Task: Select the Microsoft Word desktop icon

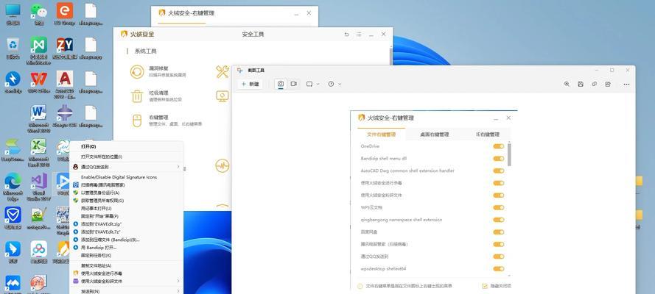Action: [39, 118]
